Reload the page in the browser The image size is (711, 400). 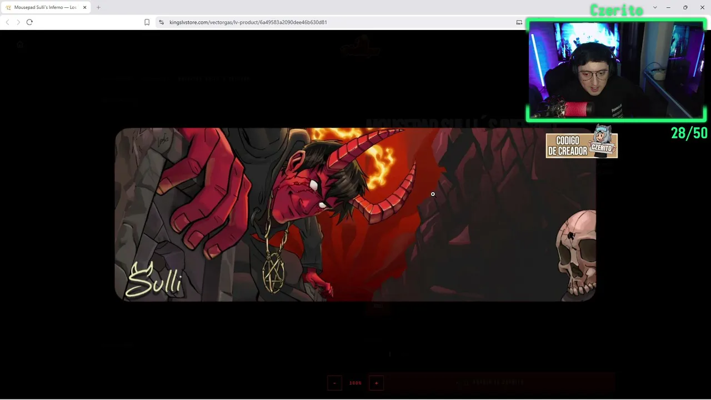point(29,22)
